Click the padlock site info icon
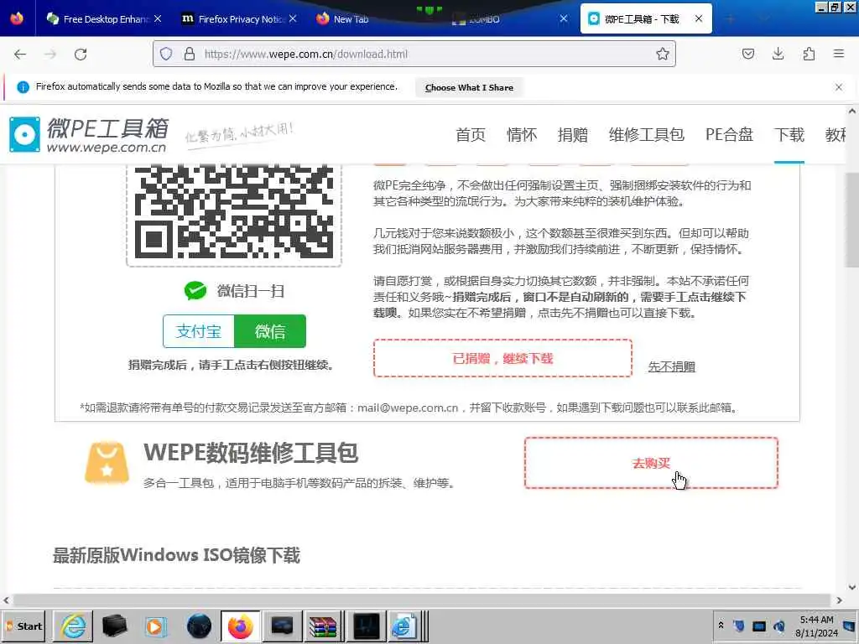 [x=189, y=54]
